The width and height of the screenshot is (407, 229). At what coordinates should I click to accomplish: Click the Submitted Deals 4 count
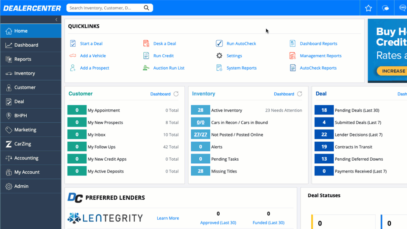click(324, 122)
